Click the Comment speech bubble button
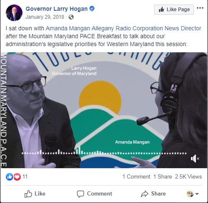This screenshot has height=203, width=208. (94, 194)
